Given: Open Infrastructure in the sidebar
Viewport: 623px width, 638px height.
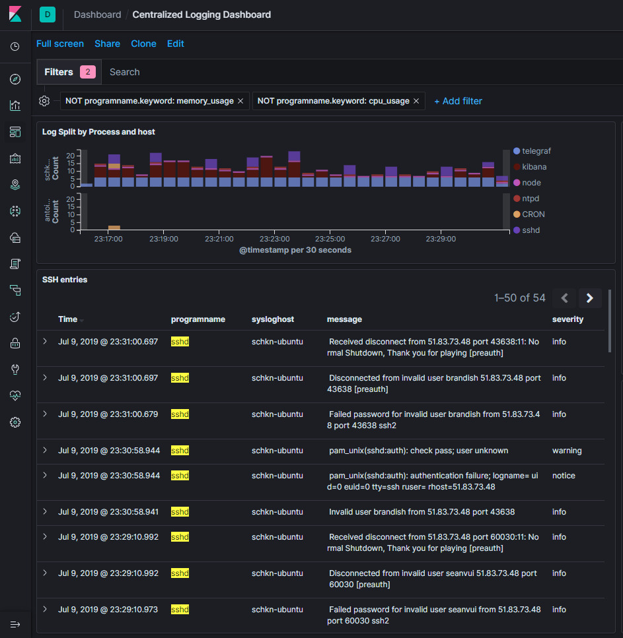Looking at the screenshot, I should [15, 238].
